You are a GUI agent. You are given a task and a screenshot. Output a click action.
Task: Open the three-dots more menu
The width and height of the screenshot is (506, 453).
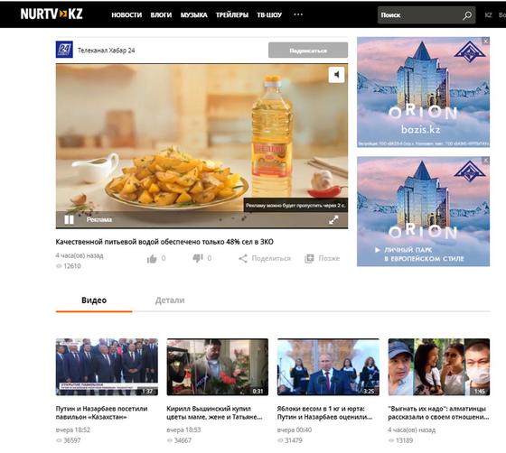coord(298,14)
